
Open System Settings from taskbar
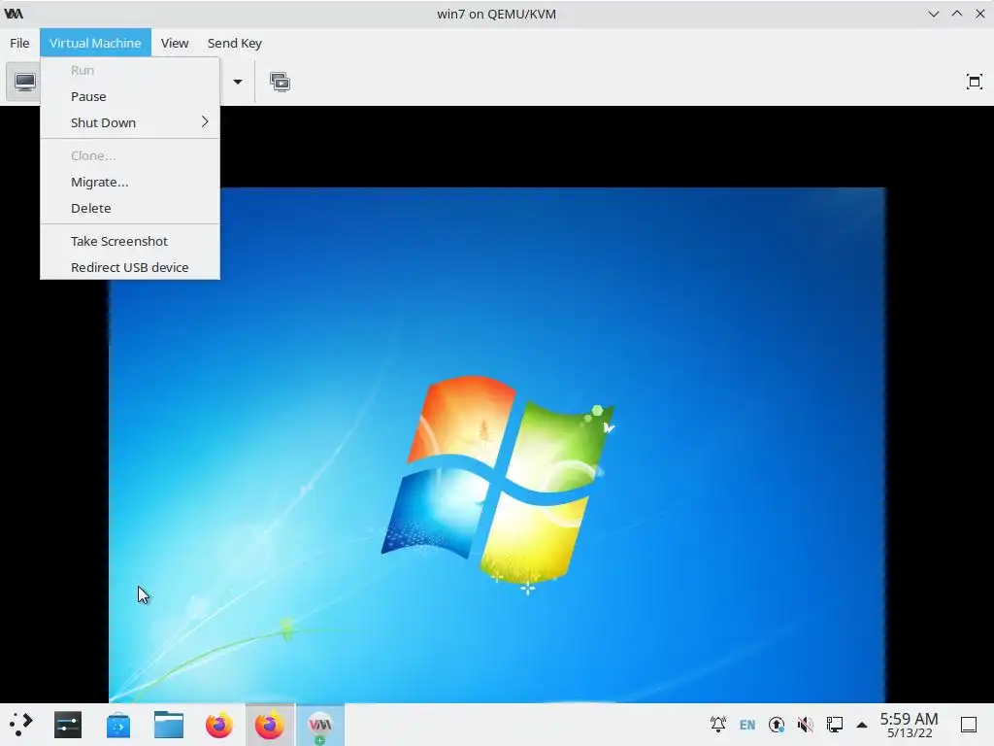pos(68,725)
